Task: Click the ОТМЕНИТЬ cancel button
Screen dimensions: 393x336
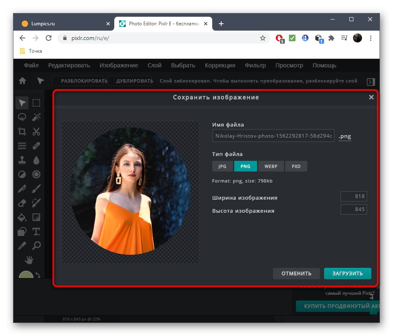Action: [x=296, y=274]
